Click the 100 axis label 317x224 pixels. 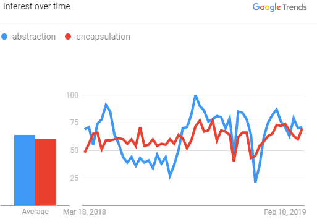coord(72,95)
